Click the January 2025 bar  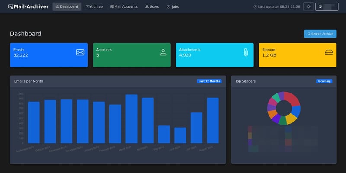[x=99, y=122]
